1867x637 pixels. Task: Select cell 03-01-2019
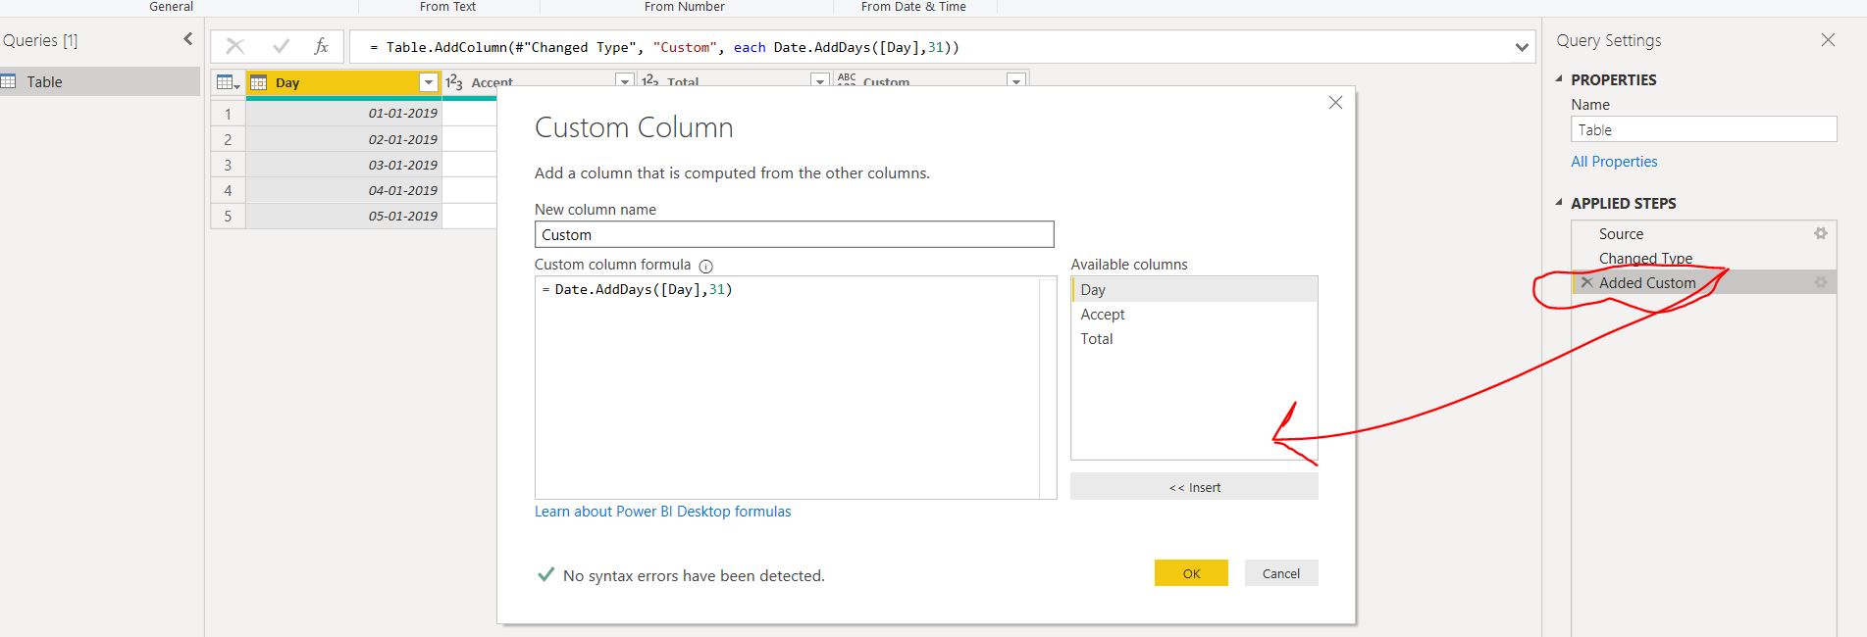click(x=343, y=165)
